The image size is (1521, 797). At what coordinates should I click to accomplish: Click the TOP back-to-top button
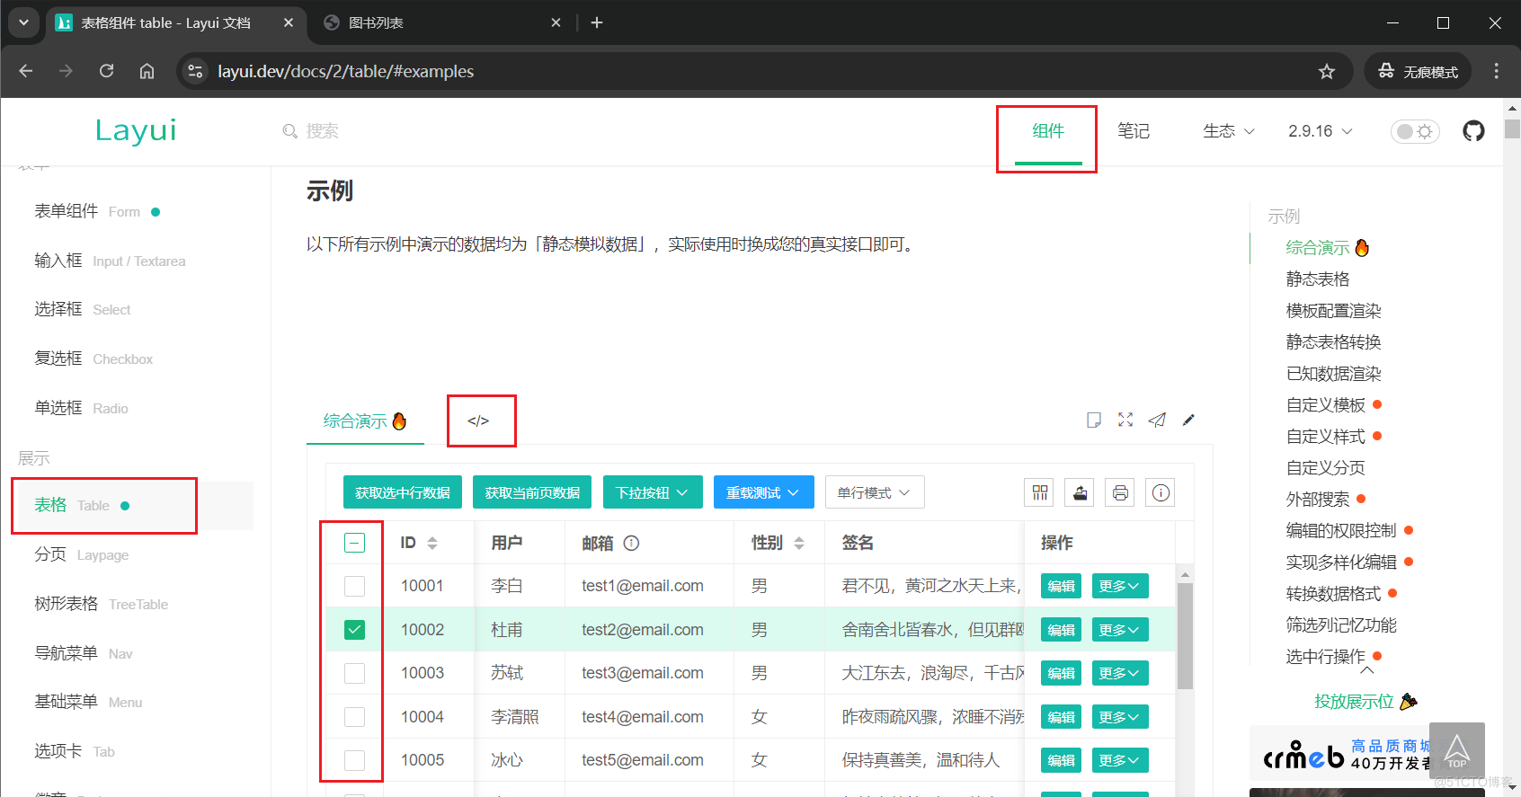(x=1457, y=750)
